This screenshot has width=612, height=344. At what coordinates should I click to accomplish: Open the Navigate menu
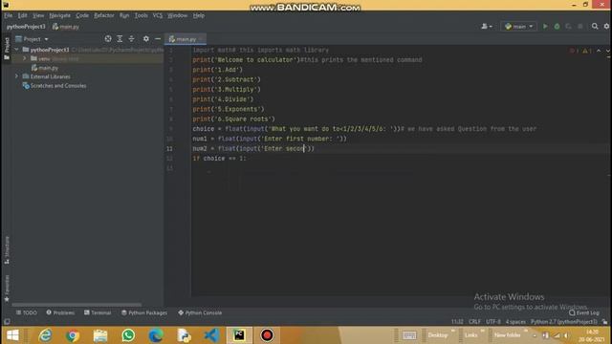click(x=59, y=15)
